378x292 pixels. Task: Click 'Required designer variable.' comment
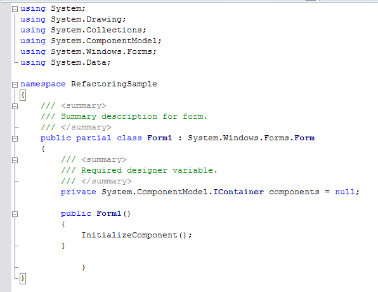(x=149, y=170)
